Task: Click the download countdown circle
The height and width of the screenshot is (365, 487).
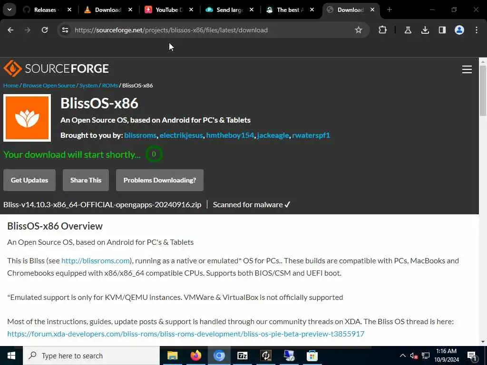Action: click(154, 154)
